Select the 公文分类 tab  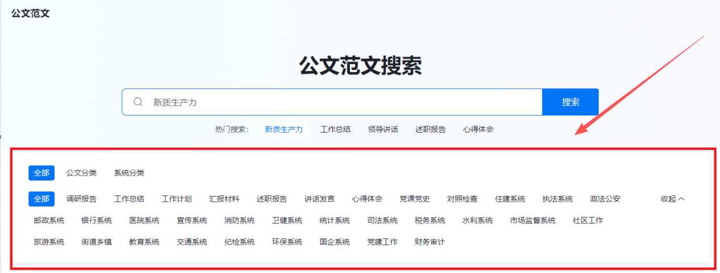click(81, 173)
